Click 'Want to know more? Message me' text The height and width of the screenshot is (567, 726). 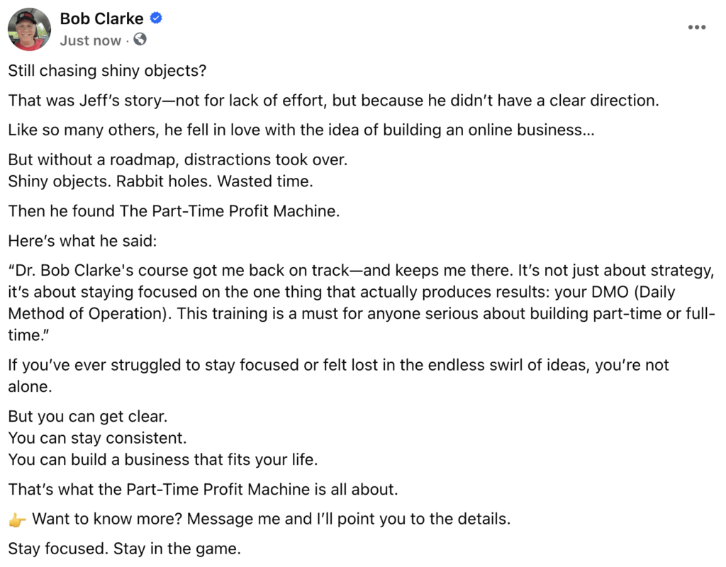click(272, 519)
